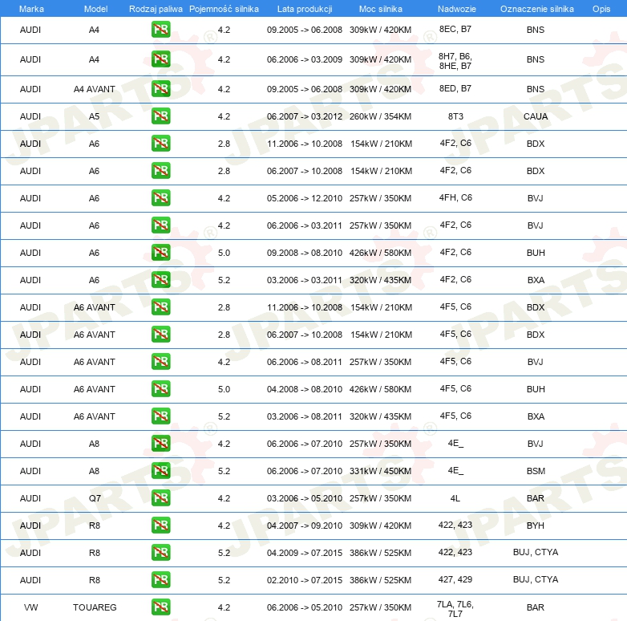
Task: Click production dates 04.2007 -> 09.2010
Action: pos(305,526)
